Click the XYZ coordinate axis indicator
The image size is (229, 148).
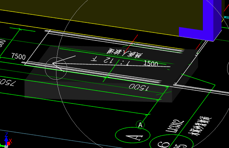tap(6, 140)
